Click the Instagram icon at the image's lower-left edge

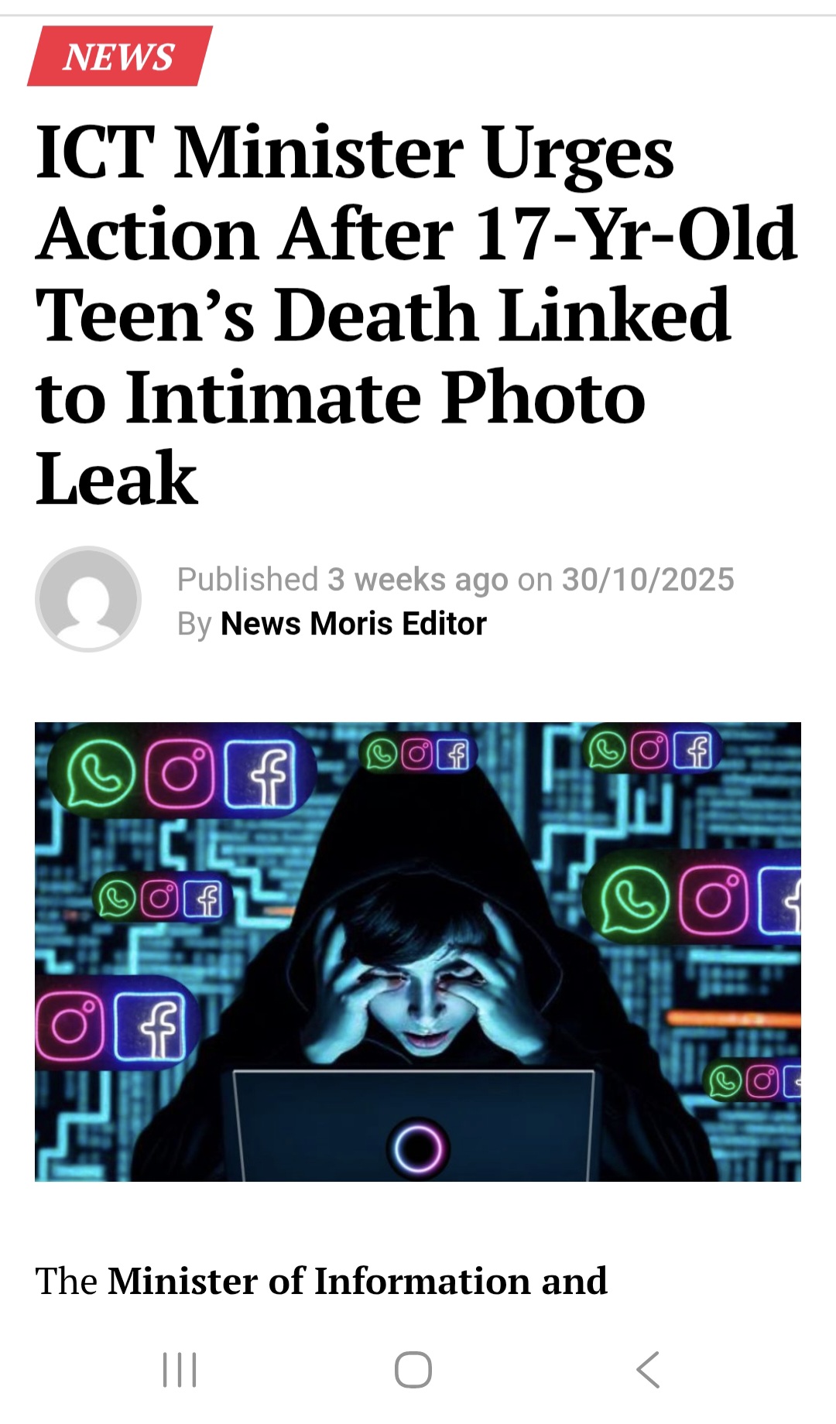(x=70, y=1026)
